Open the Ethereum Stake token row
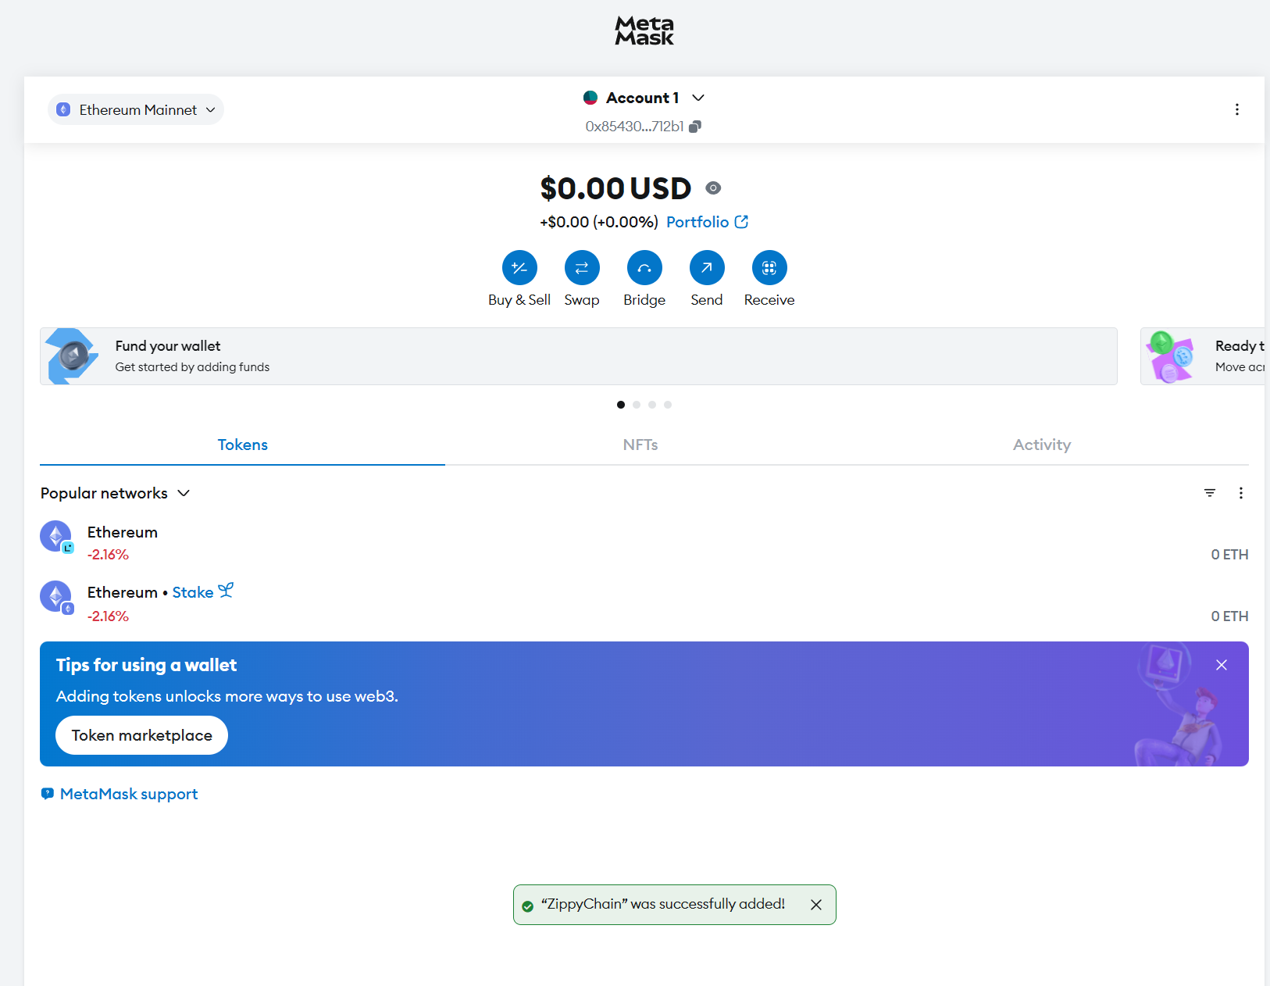This screenshot has width=1270, height=986. [x=644, y=604]
